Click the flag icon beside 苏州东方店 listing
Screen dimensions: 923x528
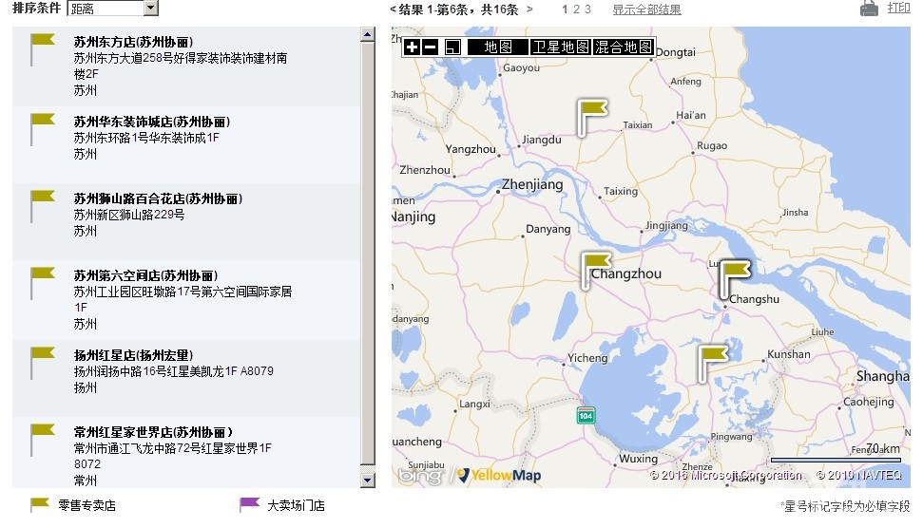pos(42,45)
